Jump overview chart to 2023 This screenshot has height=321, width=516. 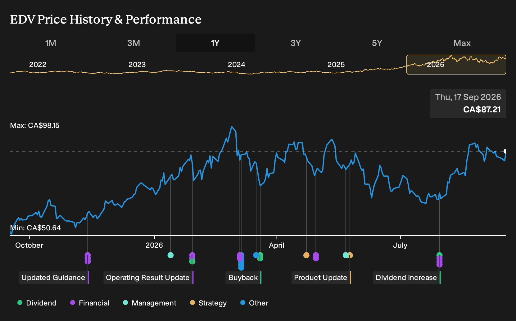pos(137,65)
